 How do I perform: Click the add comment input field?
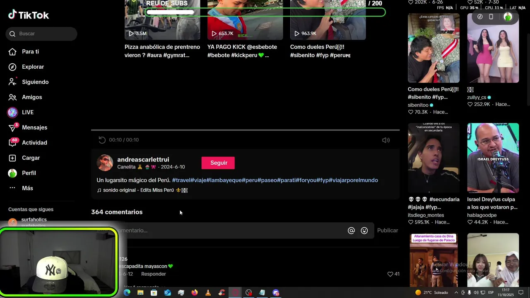click(x=232, y=231)
